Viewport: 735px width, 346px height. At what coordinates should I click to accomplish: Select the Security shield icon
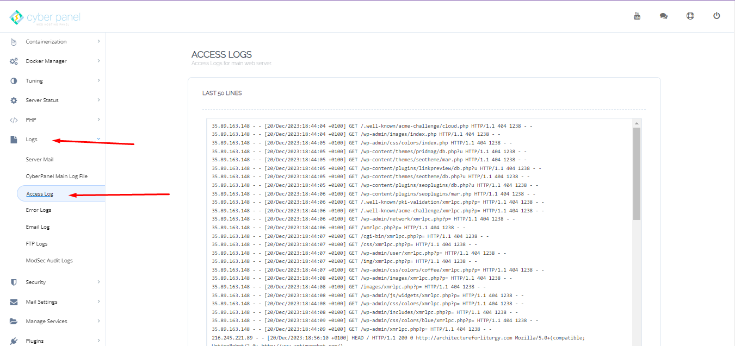pyautogui.click(x=13, y=282)
